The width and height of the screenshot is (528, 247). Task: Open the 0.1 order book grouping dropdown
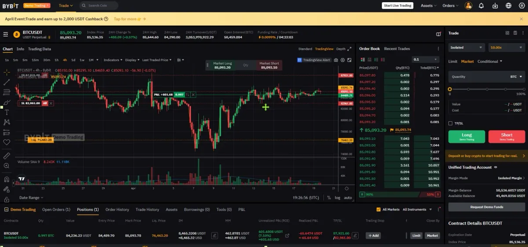(x=425, y=59)
